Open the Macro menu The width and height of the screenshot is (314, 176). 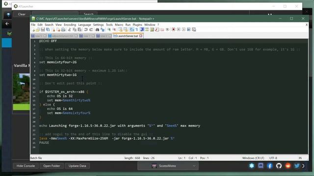(x=119, y=24)
